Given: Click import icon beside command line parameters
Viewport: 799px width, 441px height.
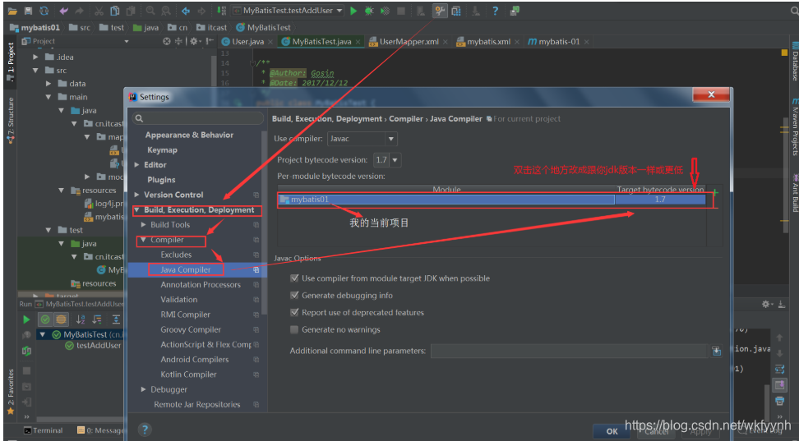Looking at the screenshot, I should [717, 351].
